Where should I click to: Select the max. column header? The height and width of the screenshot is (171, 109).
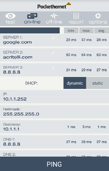pyautogui.click(x=86, y=30)
